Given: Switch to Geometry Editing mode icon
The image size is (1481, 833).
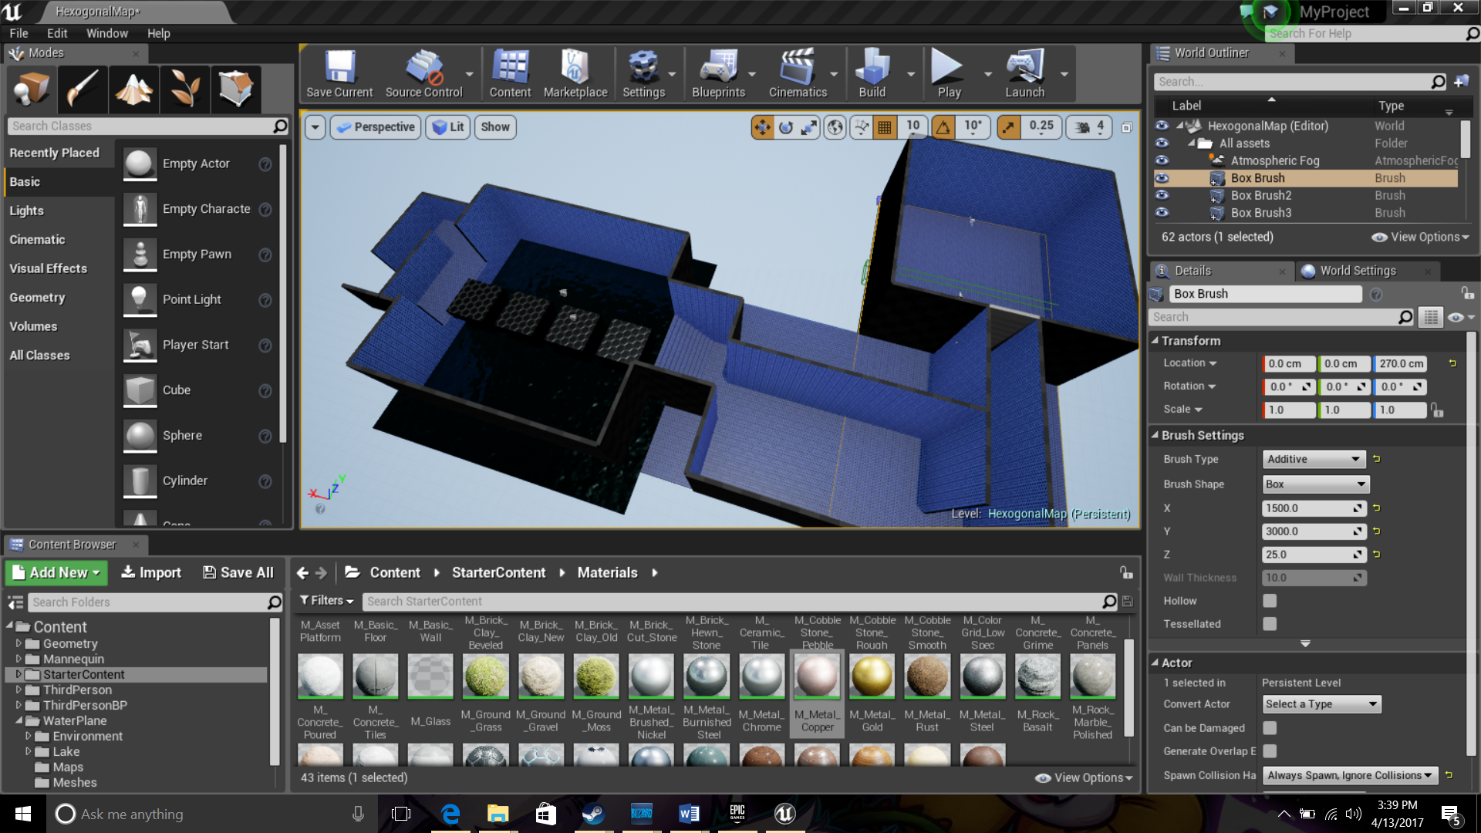Looking at the screenshot, I should pos(235,89).
